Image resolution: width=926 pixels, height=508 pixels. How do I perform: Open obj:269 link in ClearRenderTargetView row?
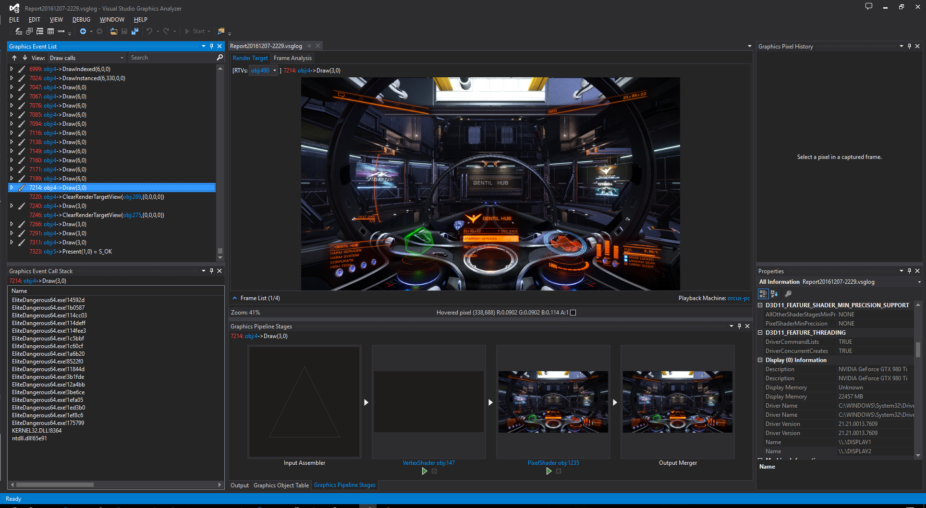(132, 197)
